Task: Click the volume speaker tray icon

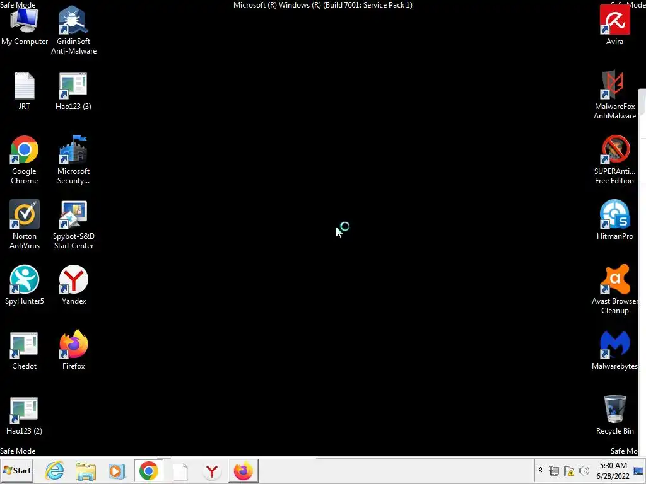Action: point(584,471)
